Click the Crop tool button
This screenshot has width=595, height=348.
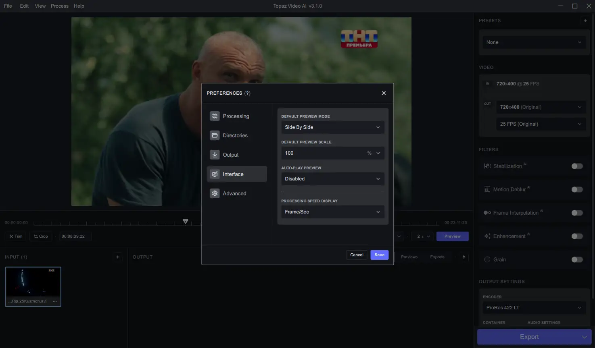tap(41, 236)
